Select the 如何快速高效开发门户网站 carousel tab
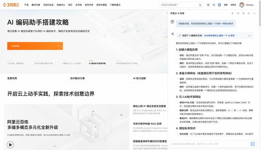 click(x=127, y=63)
